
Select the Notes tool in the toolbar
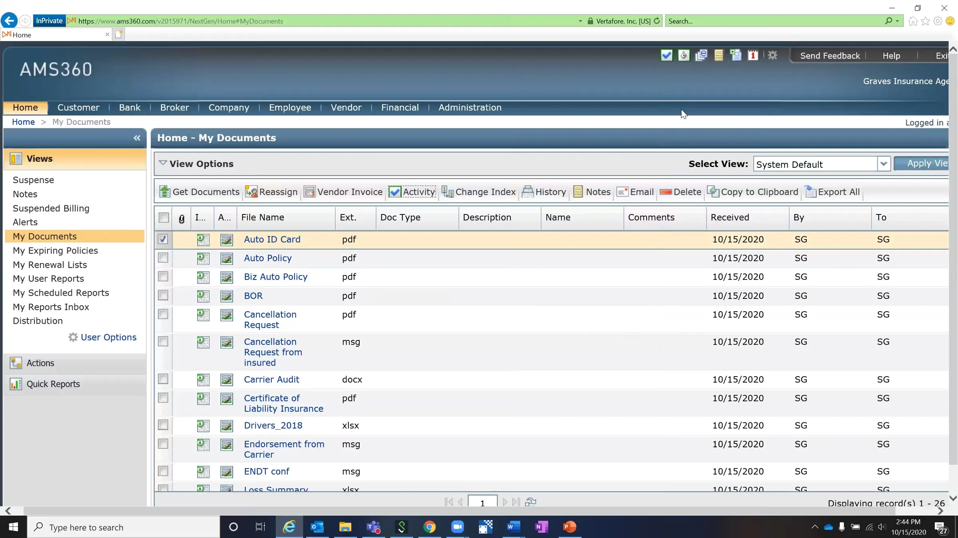click(592, 192)
